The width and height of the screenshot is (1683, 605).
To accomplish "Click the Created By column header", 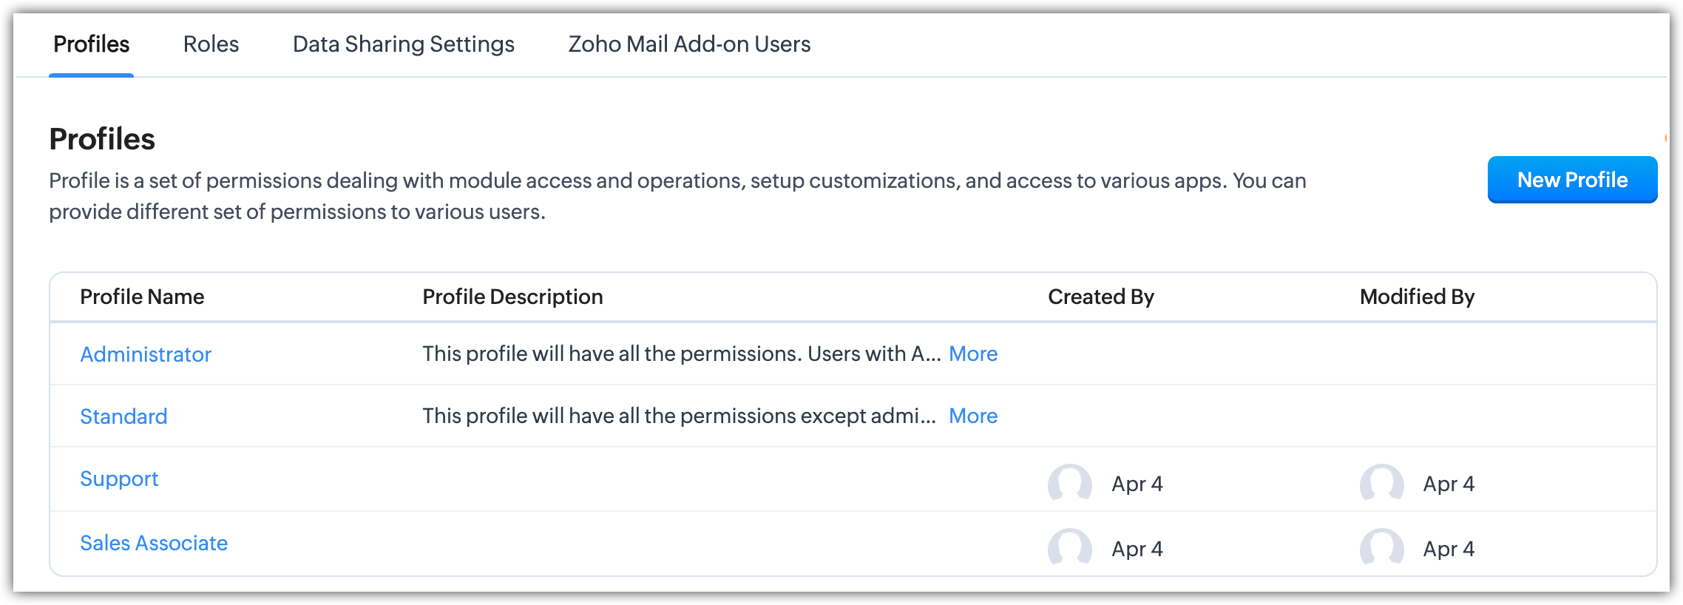I will click(1100, 297).
